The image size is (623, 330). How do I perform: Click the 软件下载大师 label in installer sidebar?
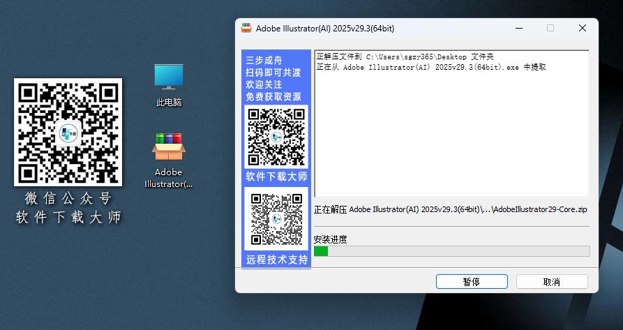point(276,177)
